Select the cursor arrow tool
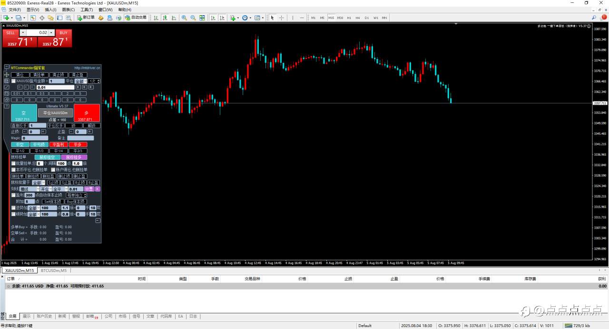 273,18
